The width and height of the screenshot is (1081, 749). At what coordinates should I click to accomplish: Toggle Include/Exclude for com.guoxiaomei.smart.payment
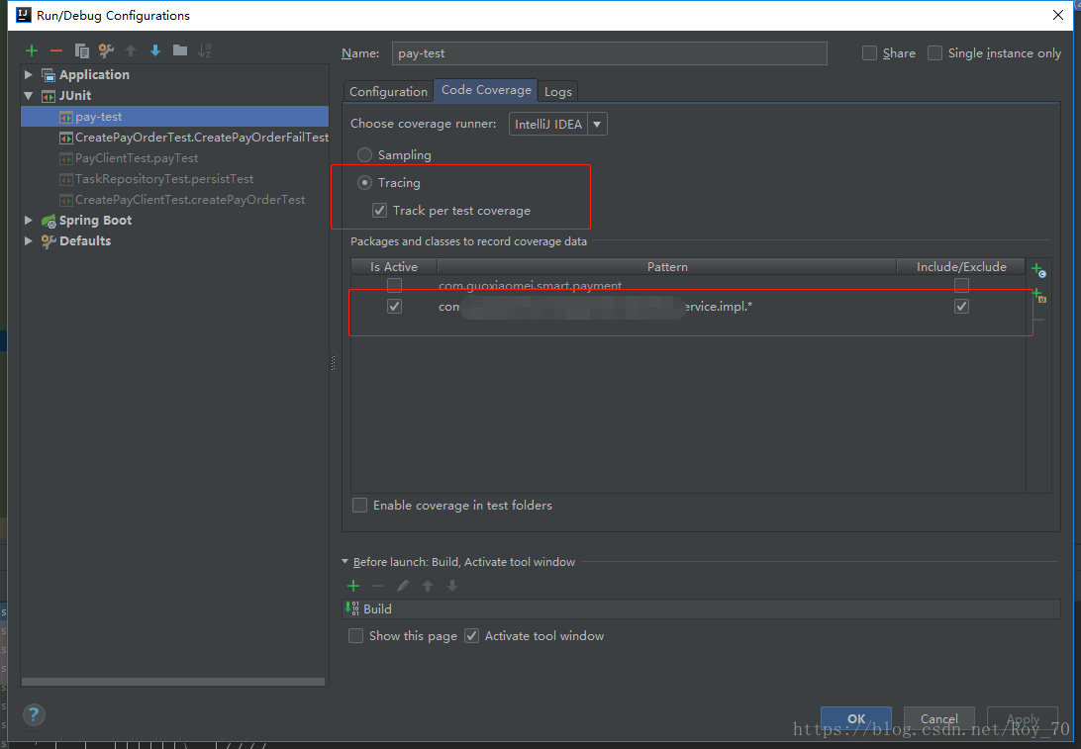click(x=962, y=285)
